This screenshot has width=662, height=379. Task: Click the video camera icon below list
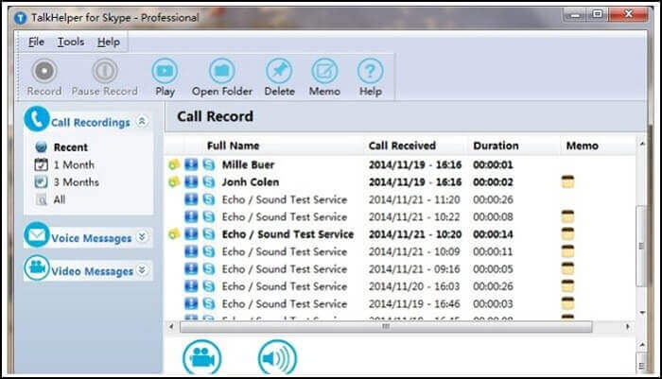pos(201,357)
